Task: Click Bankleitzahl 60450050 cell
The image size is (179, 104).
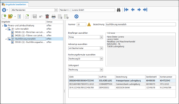Action: [152, 81]
